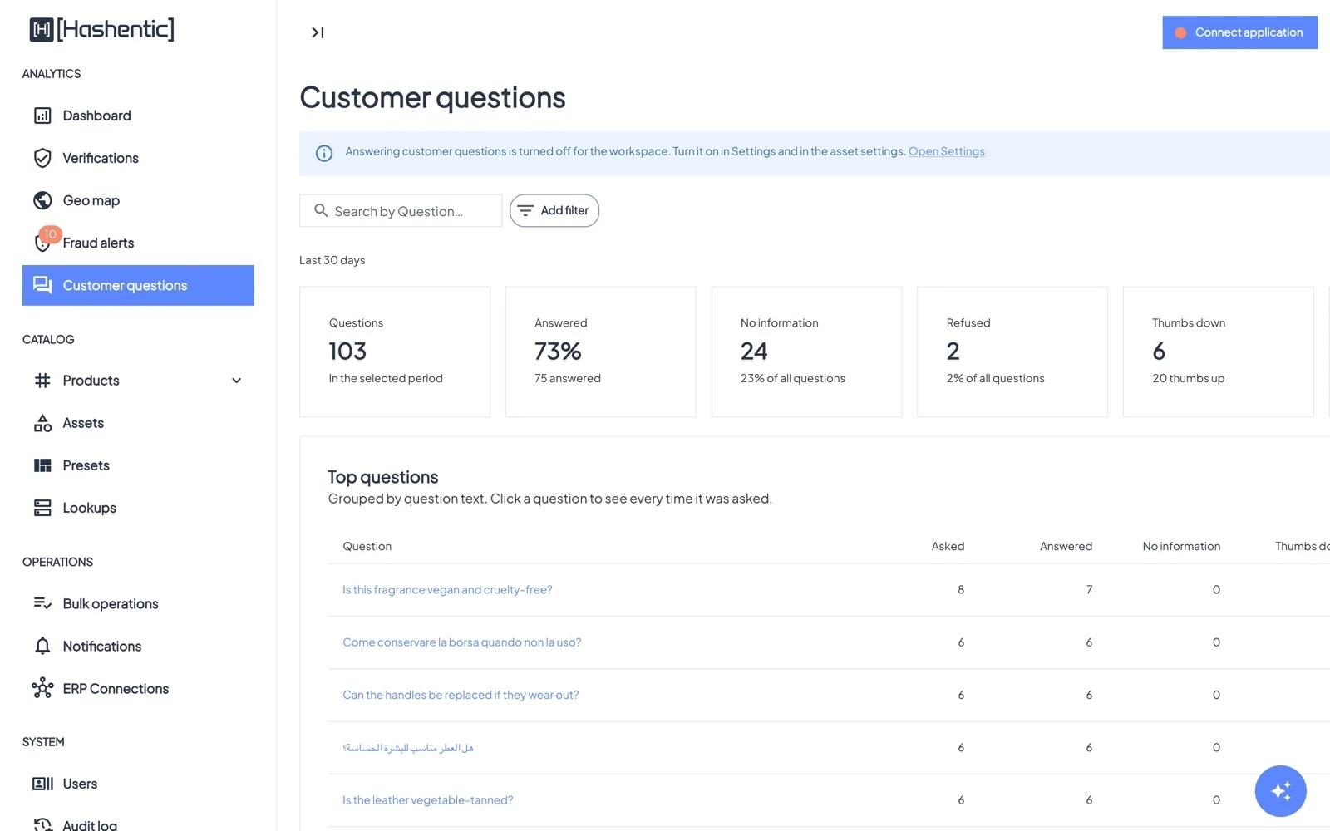
Task: Select the Audit log menu item
Action: [138, 824]
